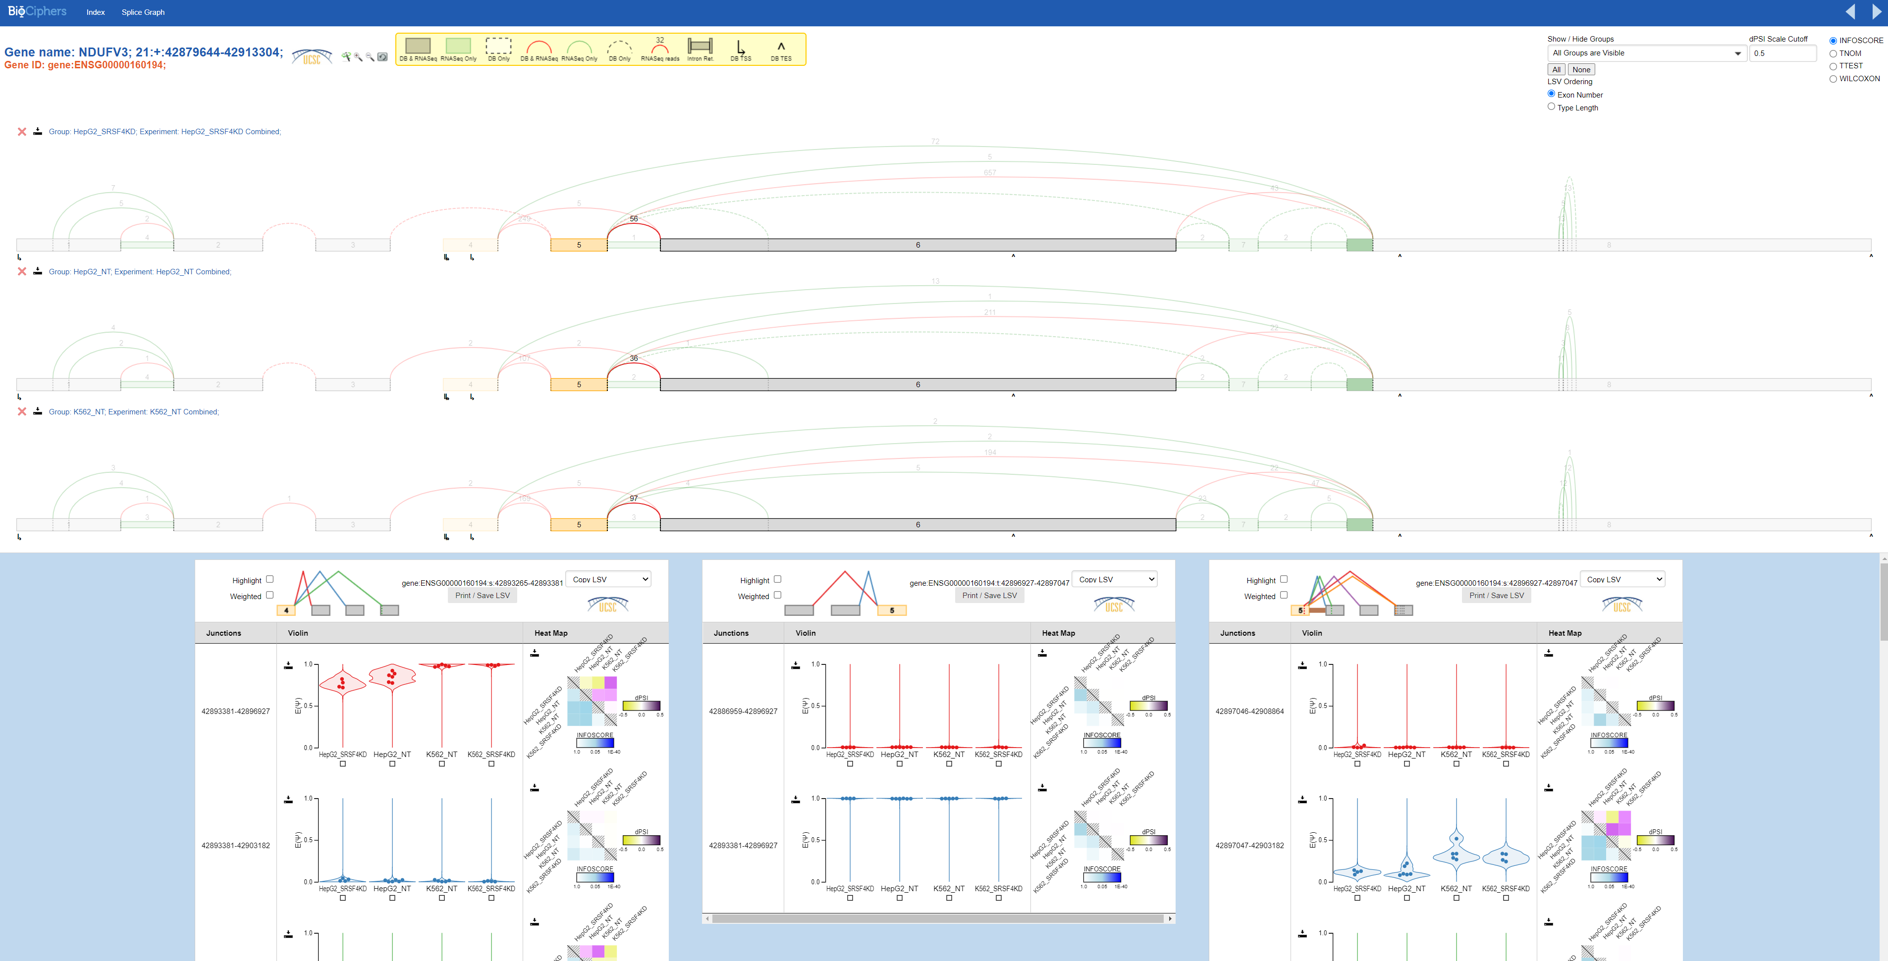Image resolution: width=1888 pixels, height=961 pixels.
Task: Click Print / Save LSV in second panel
Action: pyautogui.click(x=989, y=596)
